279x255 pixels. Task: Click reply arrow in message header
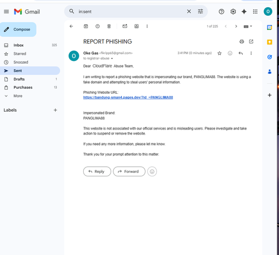(x=240, y=54)
